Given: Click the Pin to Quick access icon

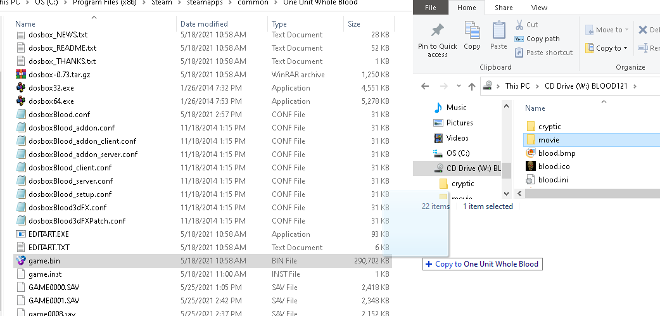Looking at the screenshot, I should coord(437,30).
